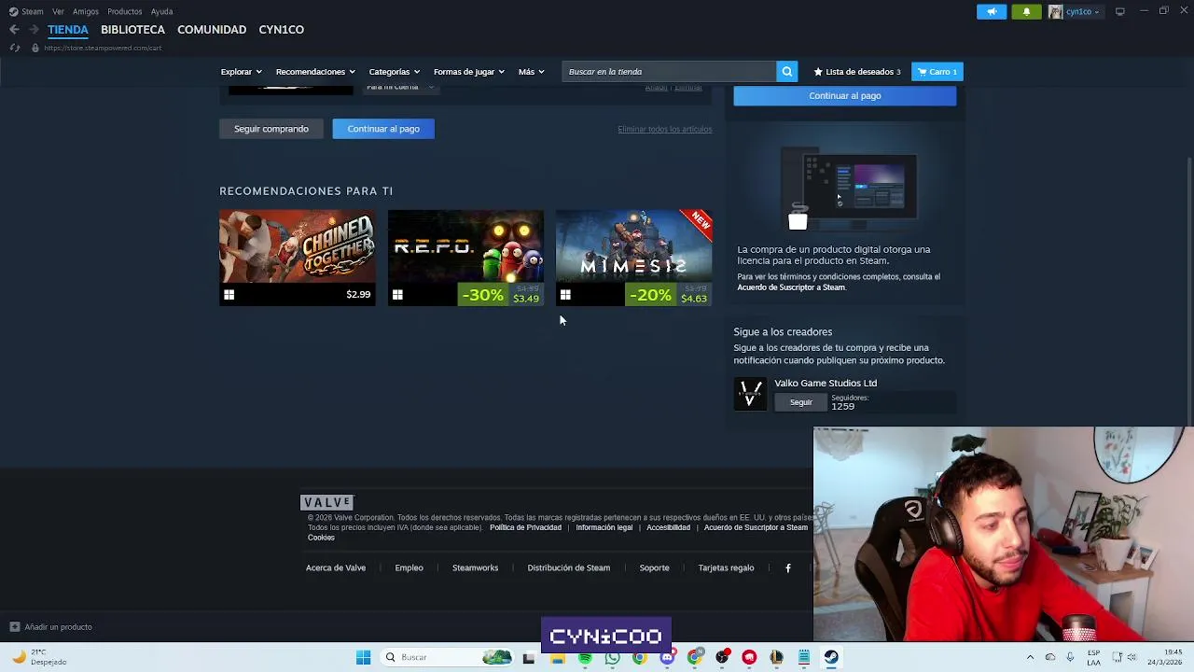
Task: Open the Productos menu
Action: 124,11
